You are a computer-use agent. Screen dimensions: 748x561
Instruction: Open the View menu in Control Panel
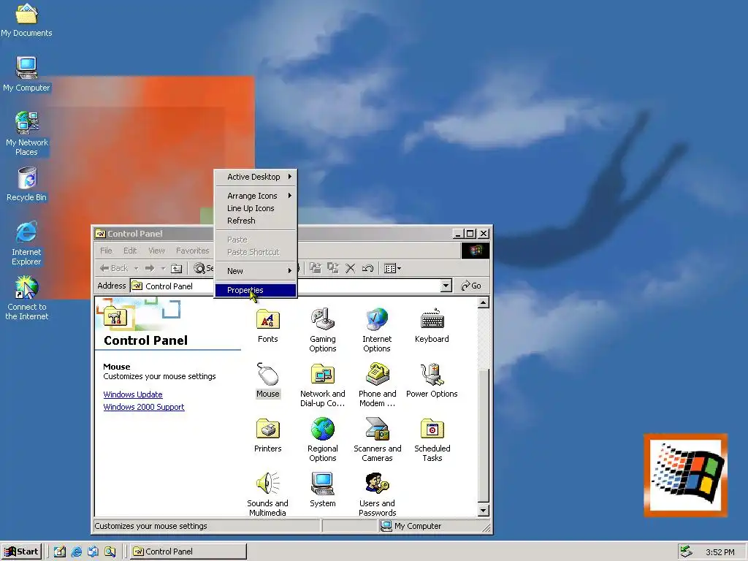pyautogui.click(x=156, y=251)
